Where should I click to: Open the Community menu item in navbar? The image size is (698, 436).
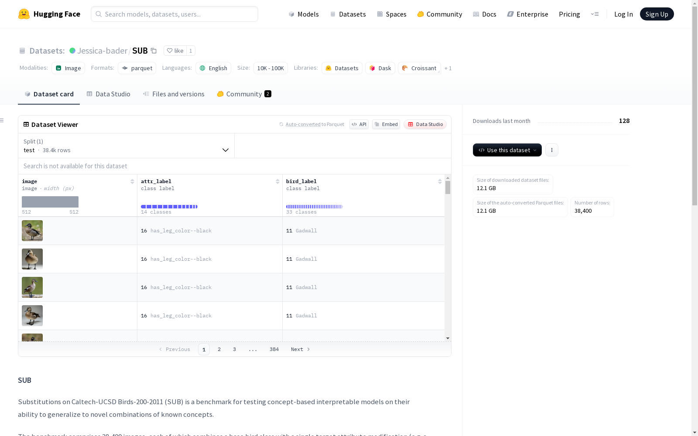440,14
